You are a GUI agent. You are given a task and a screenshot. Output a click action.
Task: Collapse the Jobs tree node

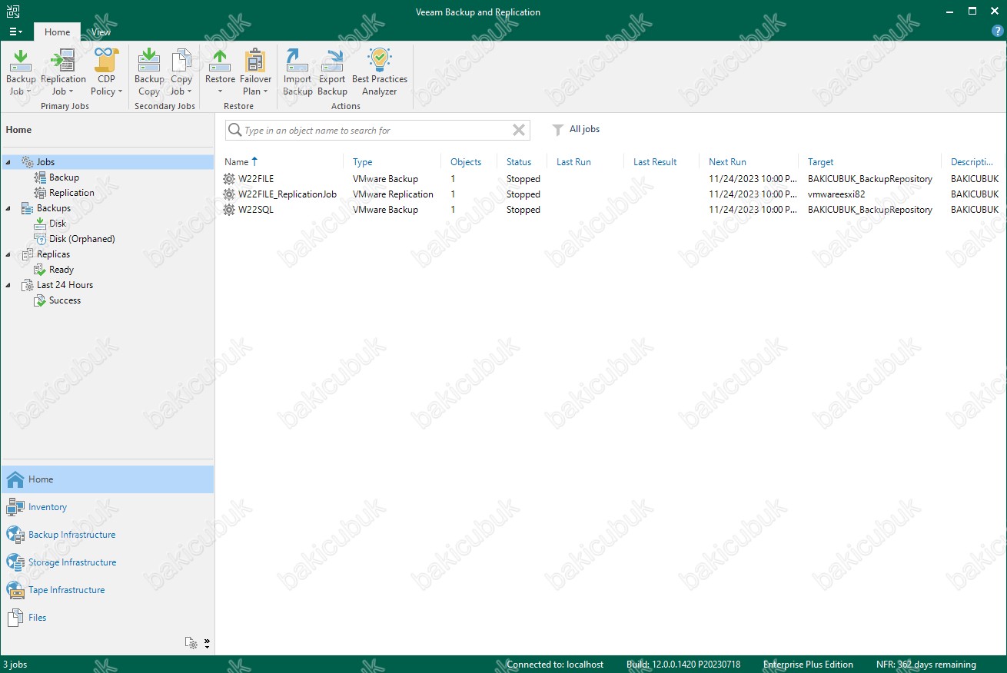[8, 162]
